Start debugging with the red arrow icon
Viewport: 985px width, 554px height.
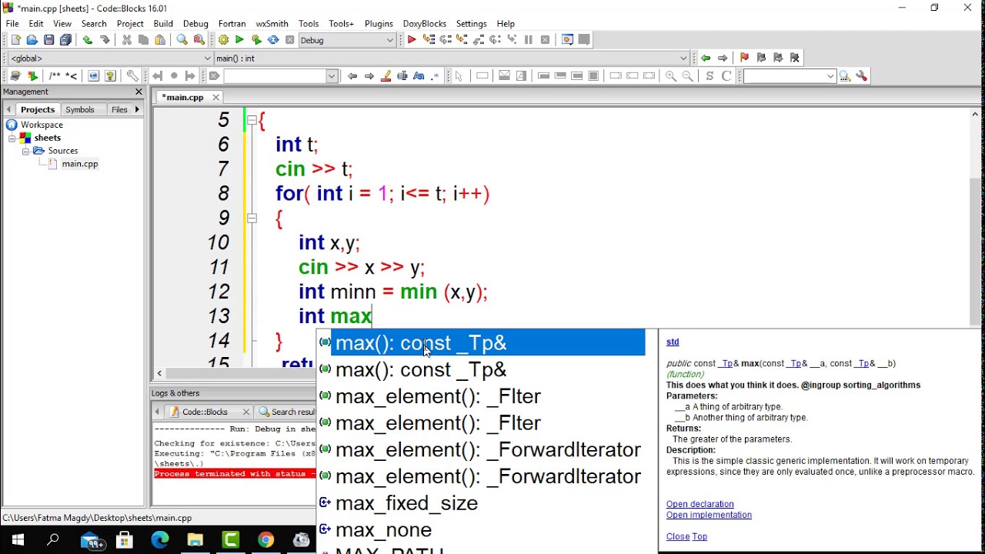(x=412, y=40)
